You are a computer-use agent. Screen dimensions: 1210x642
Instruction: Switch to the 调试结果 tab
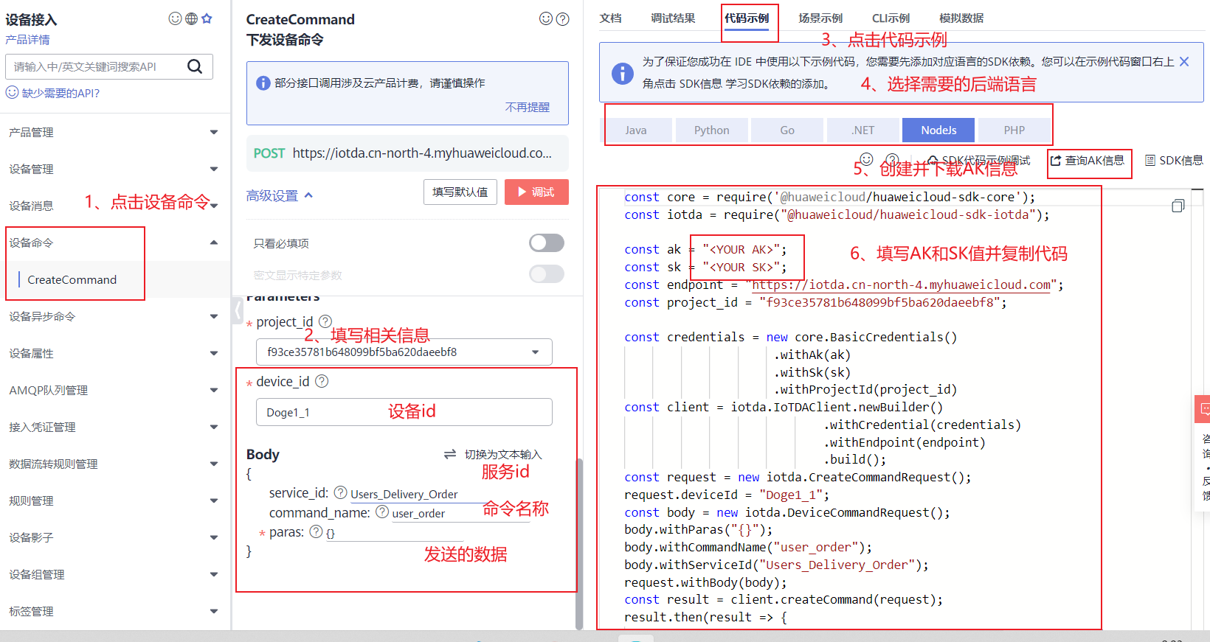(673, 18)
